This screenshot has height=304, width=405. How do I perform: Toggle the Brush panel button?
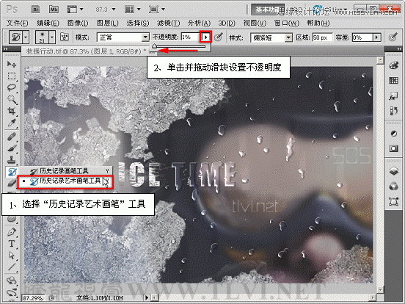coord(65,37)
